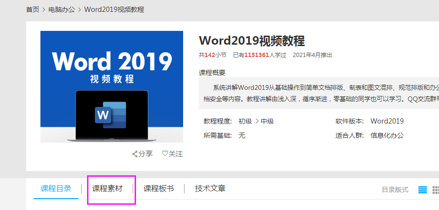
Task: Click the 信息化办公 audience label
Action: [x=387, y=135]
